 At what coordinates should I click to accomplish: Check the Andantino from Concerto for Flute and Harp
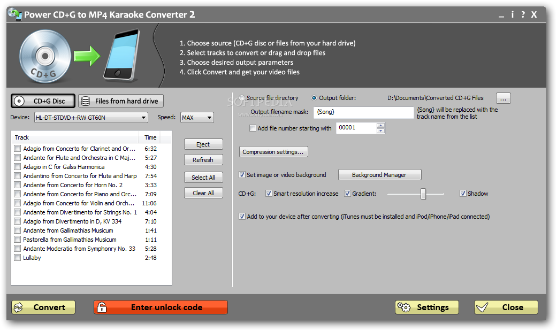pyautogui.click(x=18, y=176)
